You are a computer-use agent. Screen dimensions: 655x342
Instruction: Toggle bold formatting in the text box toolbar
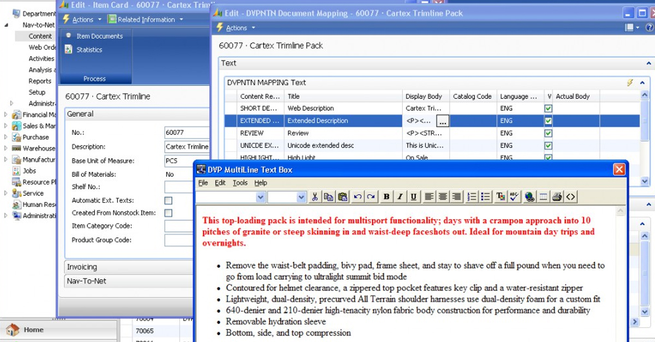click(x=386, y=197)
